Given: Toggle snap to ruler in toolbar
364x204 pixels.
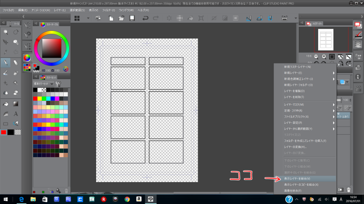Looking at the screenshot, I should click(x=248, y=18).
